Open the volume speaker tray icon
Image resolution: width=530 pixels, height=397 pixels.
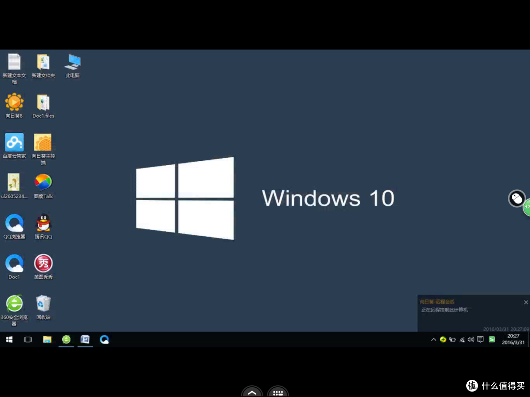click(471, 340)
